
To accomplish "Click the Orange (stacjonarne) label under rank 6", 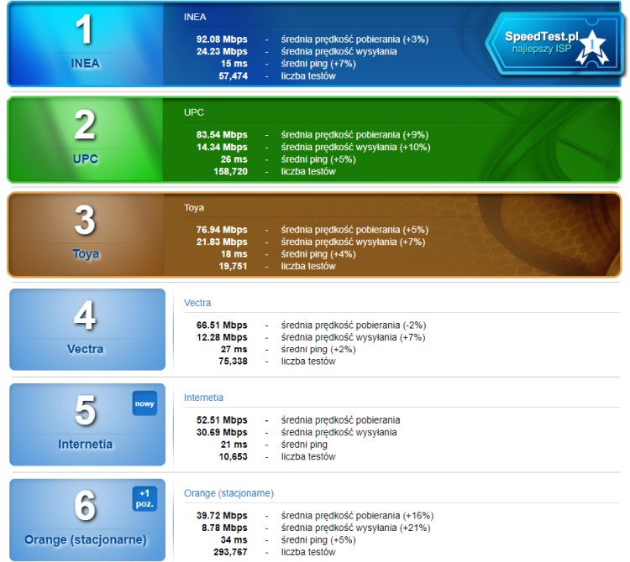I will pos(85,539).
